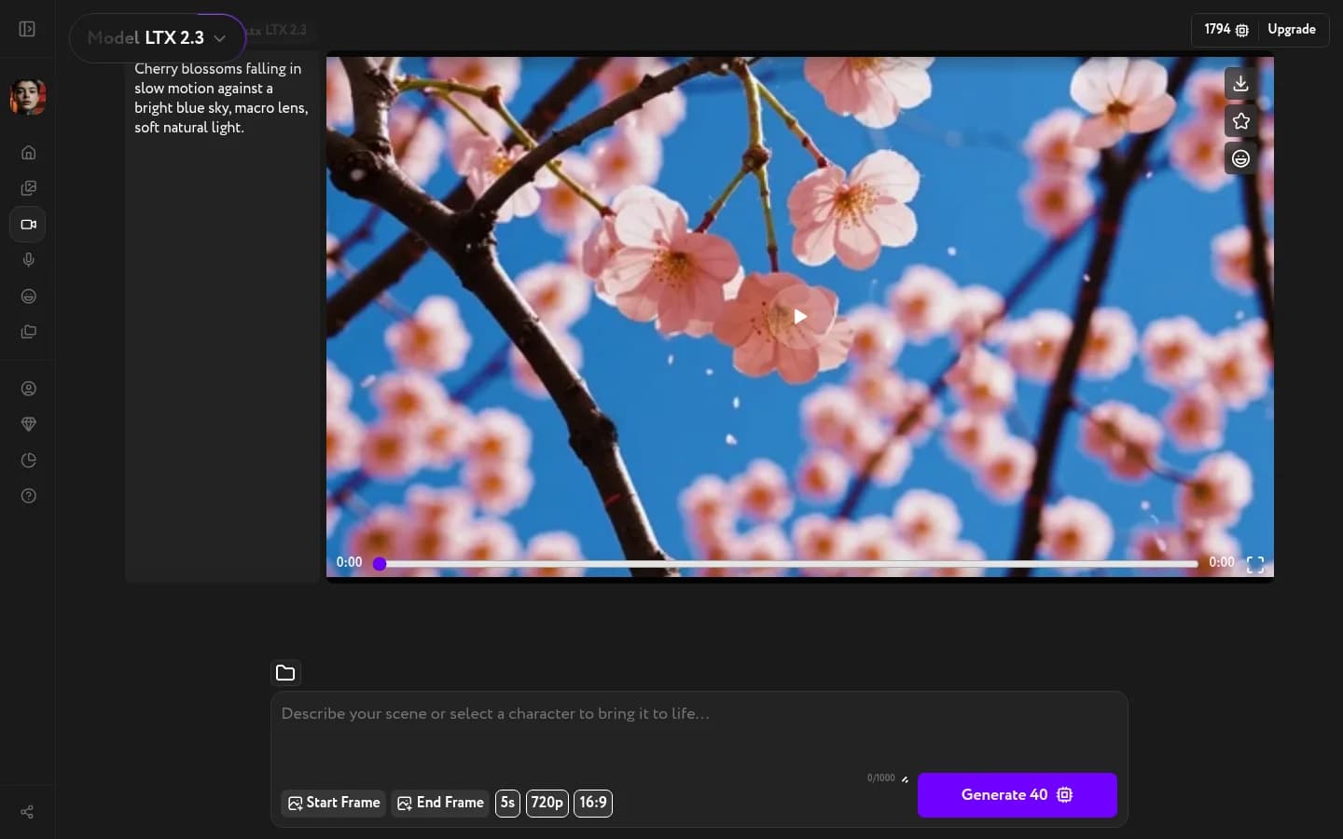Download the generated cherry blossom video

(x=1240, y=83)
